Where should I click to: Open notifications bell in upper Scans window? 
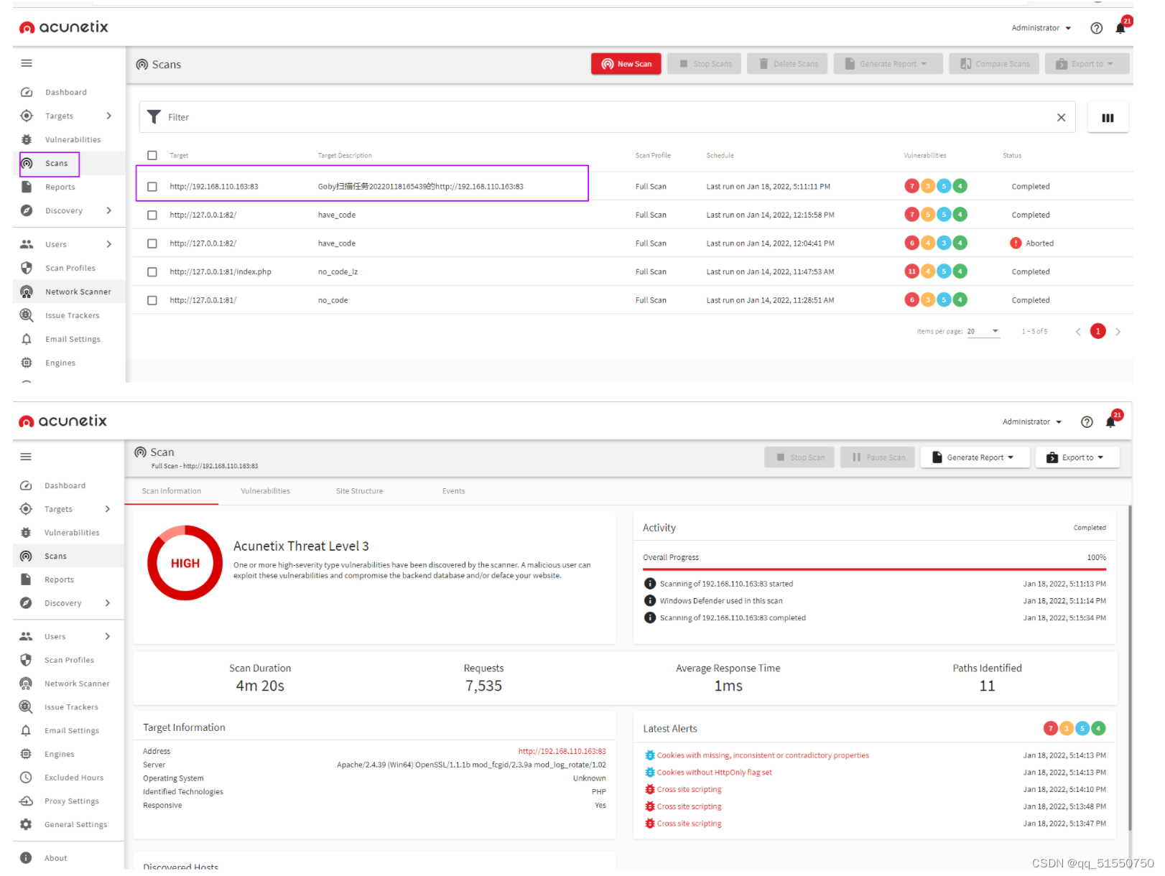coord(1122,27)
